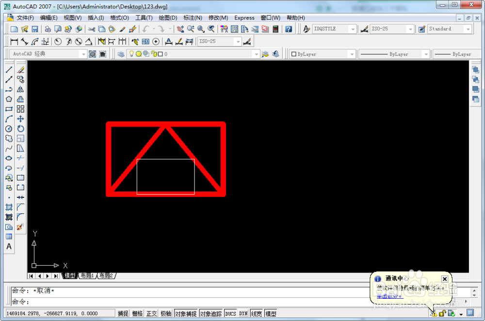Select the Ellipse draw tool
Screen dimensions: 485x321
tap(9, 159)
